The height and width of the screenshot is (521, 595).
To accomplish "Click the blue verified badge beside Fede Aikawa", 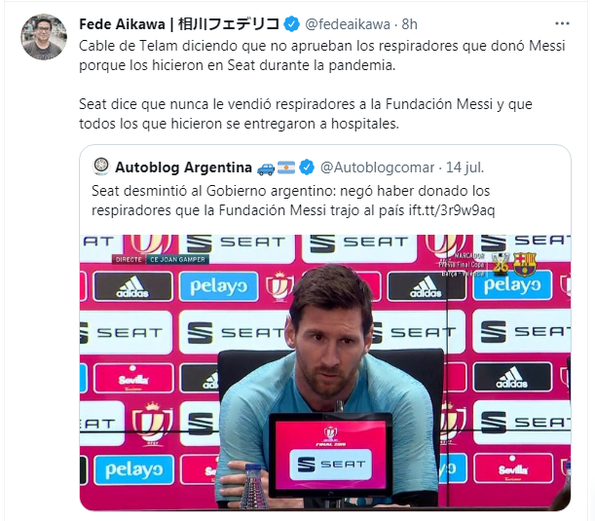I will (x=292, y=24).
